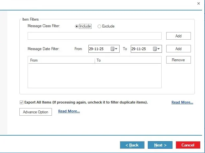The width and height of the screenshot is (205, 153).
Task: Open the To date calendar dropdown
Action: pyautogui.click(x=158, y=49)
